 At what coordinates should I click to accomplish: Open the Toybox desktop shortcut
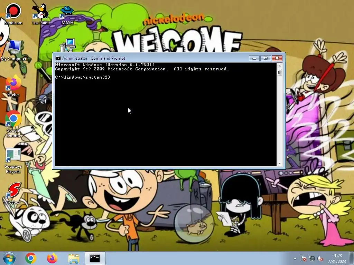click(x=13, y=193)
